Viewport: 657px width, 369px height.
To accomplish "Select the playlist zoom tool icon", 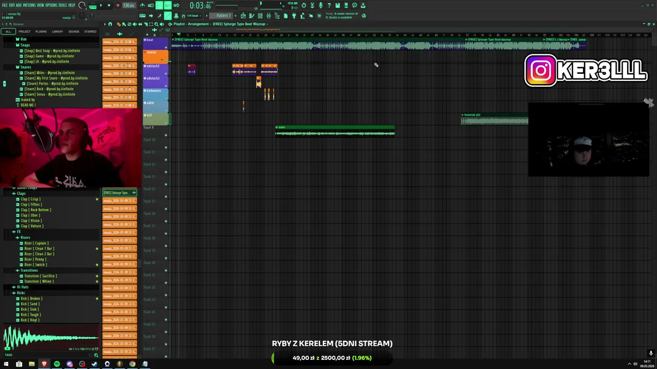I will coord(157,24).
